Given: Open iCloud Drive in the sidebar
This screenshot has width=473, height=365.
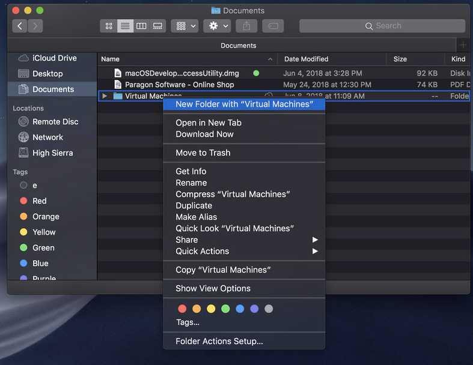Looking at the screenshot, I should coord(54,58).
